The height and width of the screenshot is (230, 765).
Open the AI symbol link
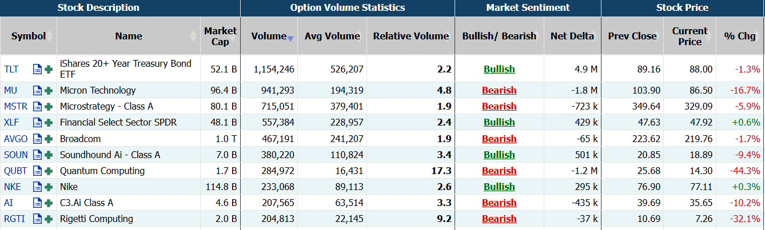point(8,203)
